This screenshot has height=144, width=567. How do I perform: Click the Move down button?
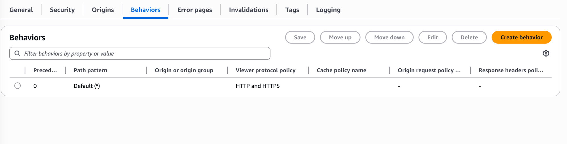pos(389,37)
